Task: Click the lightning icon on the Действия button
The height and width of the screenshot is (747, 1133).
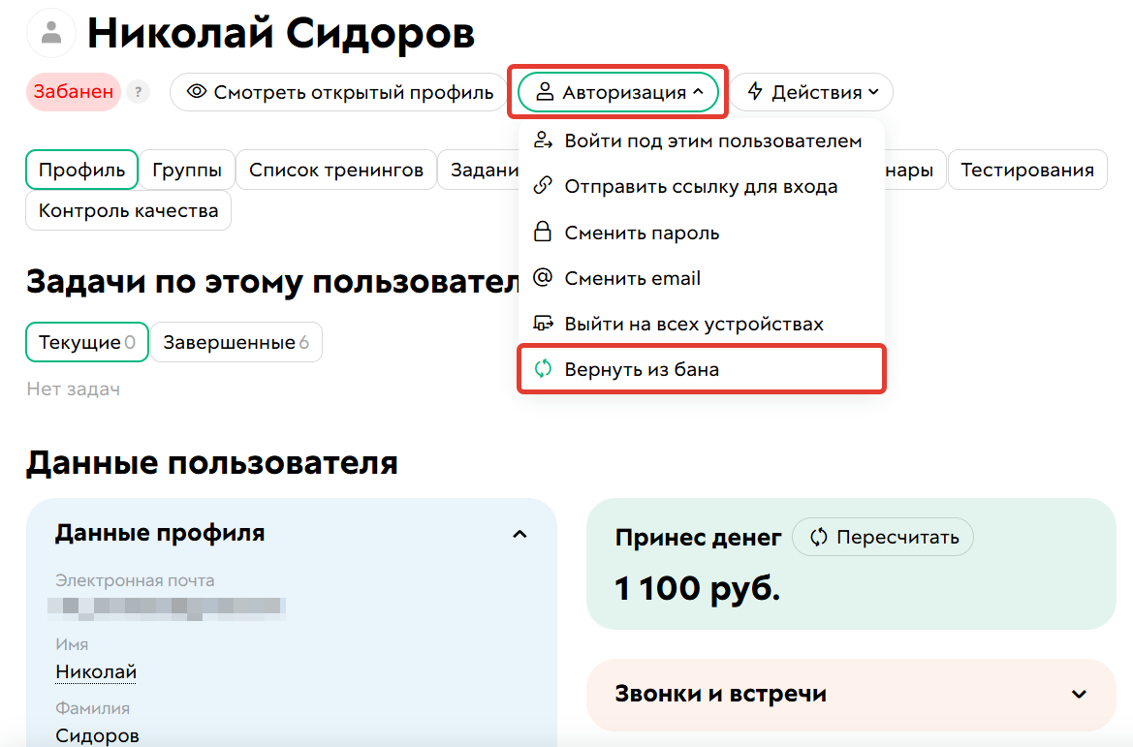Action: [x=755, y=91]
